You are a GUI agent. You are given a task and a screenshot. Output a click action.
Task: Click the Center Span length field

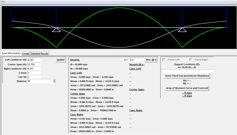(x=34, y=65)
